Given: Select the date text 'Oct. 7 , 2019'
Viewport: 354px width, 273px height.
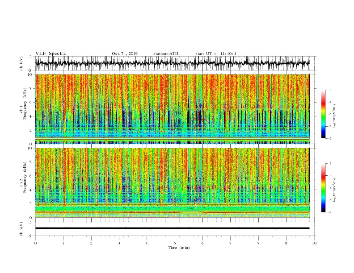Looking at the screenshot, I should click(125, 54).
